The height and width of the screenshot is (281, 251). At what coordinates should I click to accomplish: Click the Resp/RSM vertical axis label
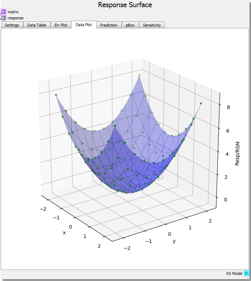pyautogui.click(x=237, y=153)
